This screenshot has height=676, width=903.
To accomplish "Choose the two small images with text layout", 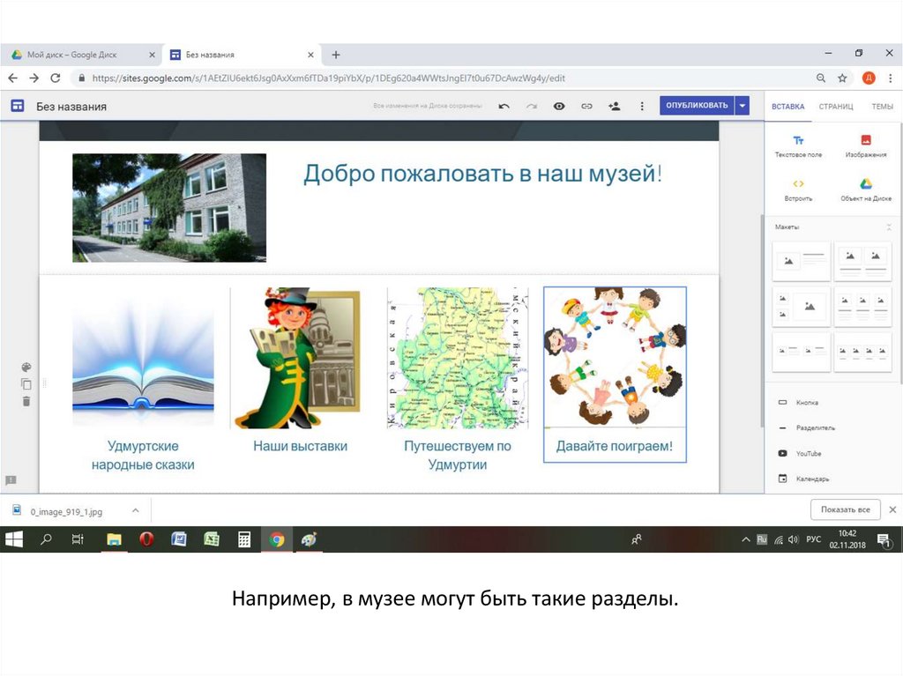I will 801,352.
